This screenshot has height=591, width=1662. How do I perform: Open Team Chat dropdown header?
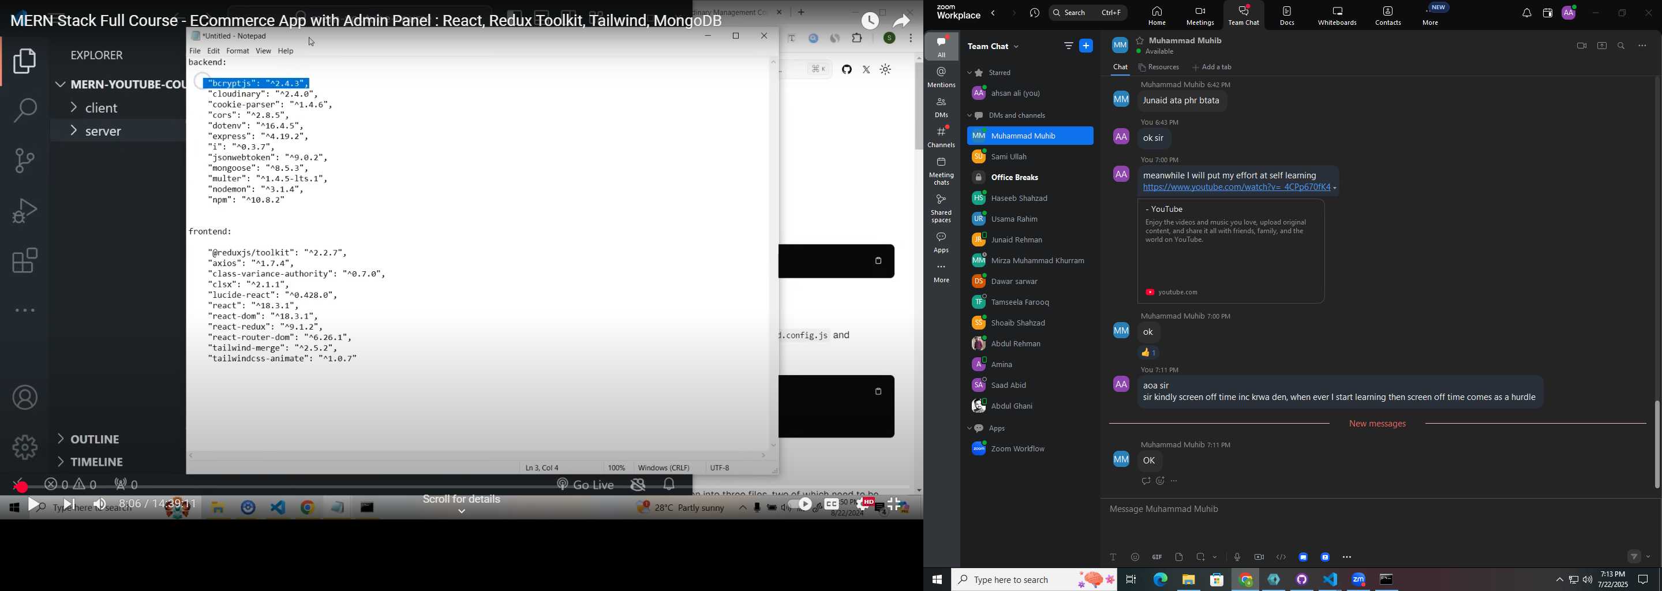pos(994,46)
